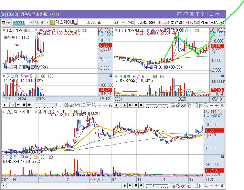Click magnifier zoom tool on monthly chart toolbar
Viewport: 244px width, 190px height.
click(x=94, y=105)
